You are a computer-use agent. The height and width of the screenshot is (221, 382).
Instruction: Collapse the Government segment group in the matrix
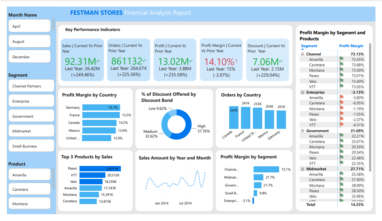coord(303,131)
